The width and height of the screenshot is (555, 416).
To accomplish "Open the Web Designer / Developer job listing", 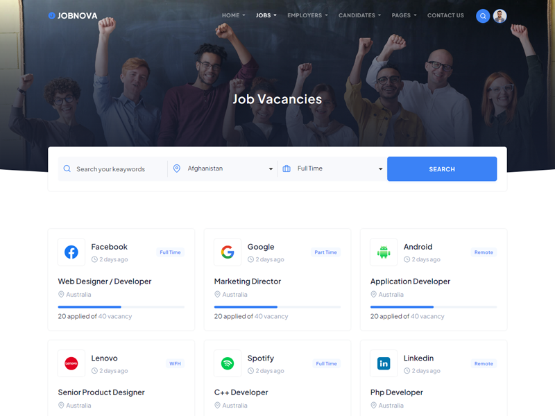I will [x=105, y=281].
